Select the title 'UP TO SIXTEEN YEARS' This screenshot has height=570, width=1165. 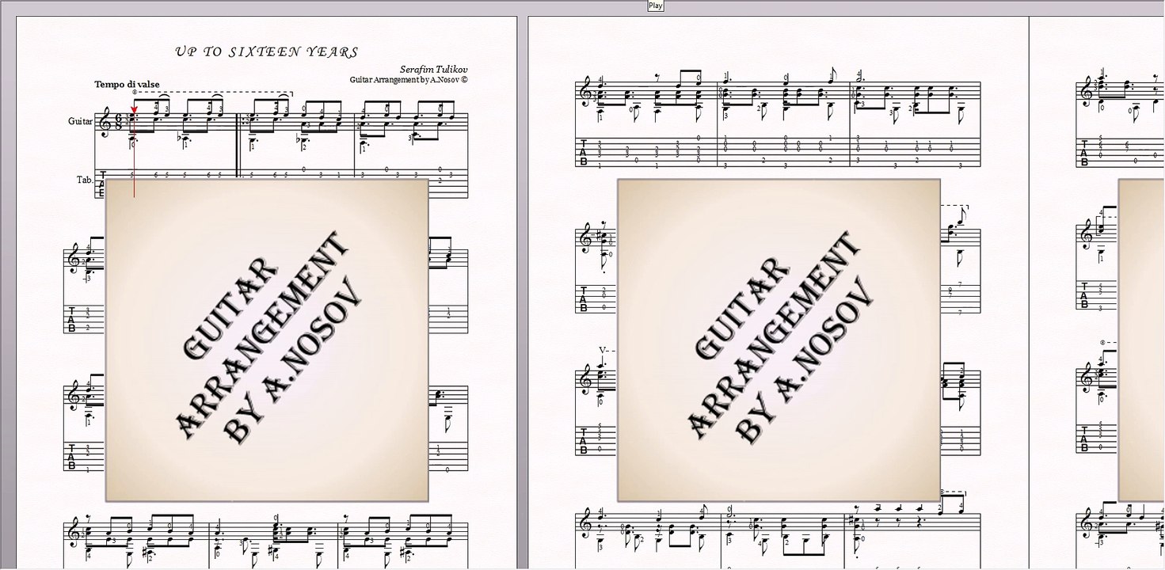coord(267,52)
